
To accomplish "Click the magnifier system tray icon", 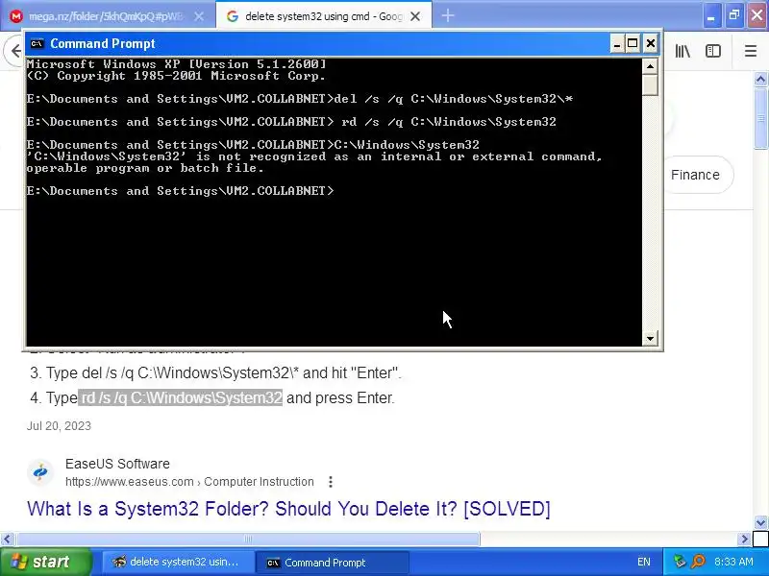I will click(698, 562).
